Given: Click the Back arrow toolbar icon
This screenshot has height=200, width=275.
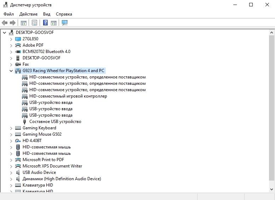Looking at the screenshot, I should pos(5,23).
